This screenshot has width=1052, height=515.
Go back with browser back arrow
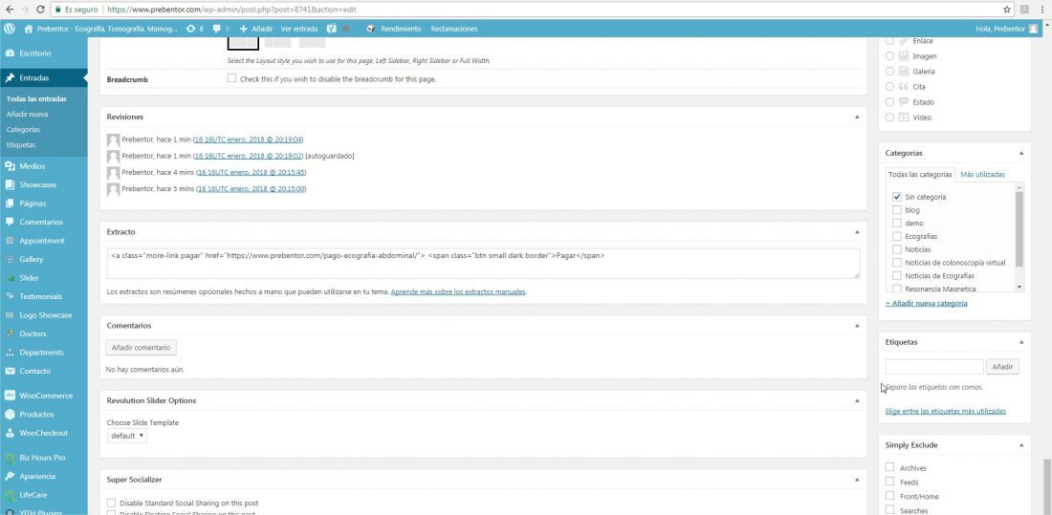9,10
